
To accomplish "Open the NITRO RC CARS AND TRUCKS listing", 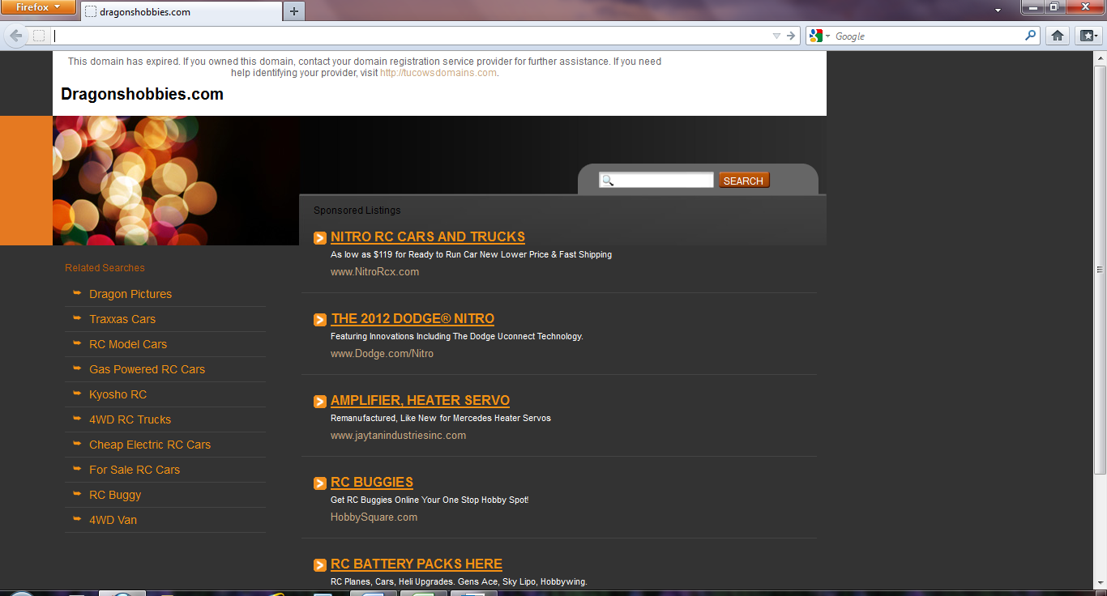I will [428, 237].
